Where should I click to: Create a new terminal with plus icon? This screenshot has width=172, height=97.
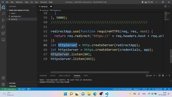click(x=154, y=75)
